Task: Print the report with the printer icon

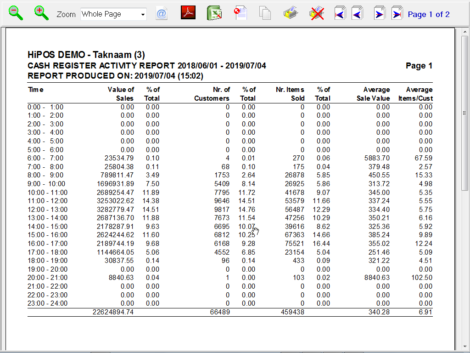Action: (291, 13)
